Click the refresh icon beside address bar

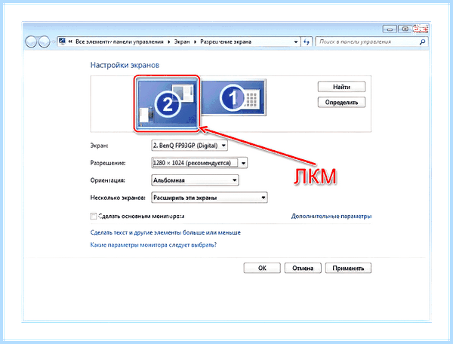307,41
